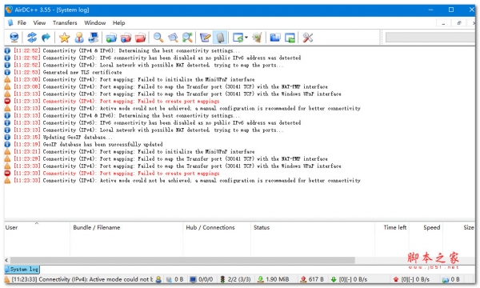Open the File menu
This screenshot has width=480, height=288.
tap(22, 22)
